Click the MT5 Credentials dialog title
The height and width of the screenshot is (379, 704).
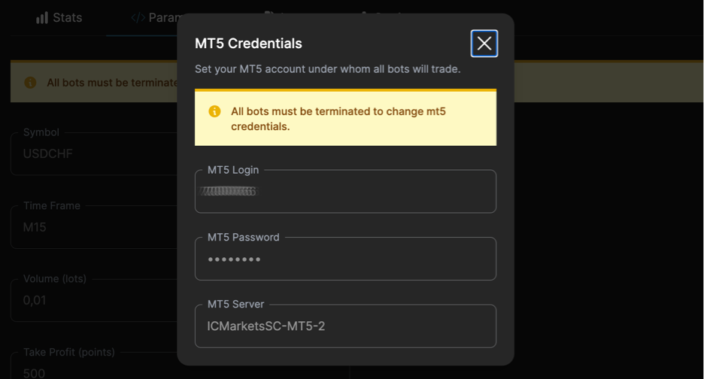click(248, 44)
